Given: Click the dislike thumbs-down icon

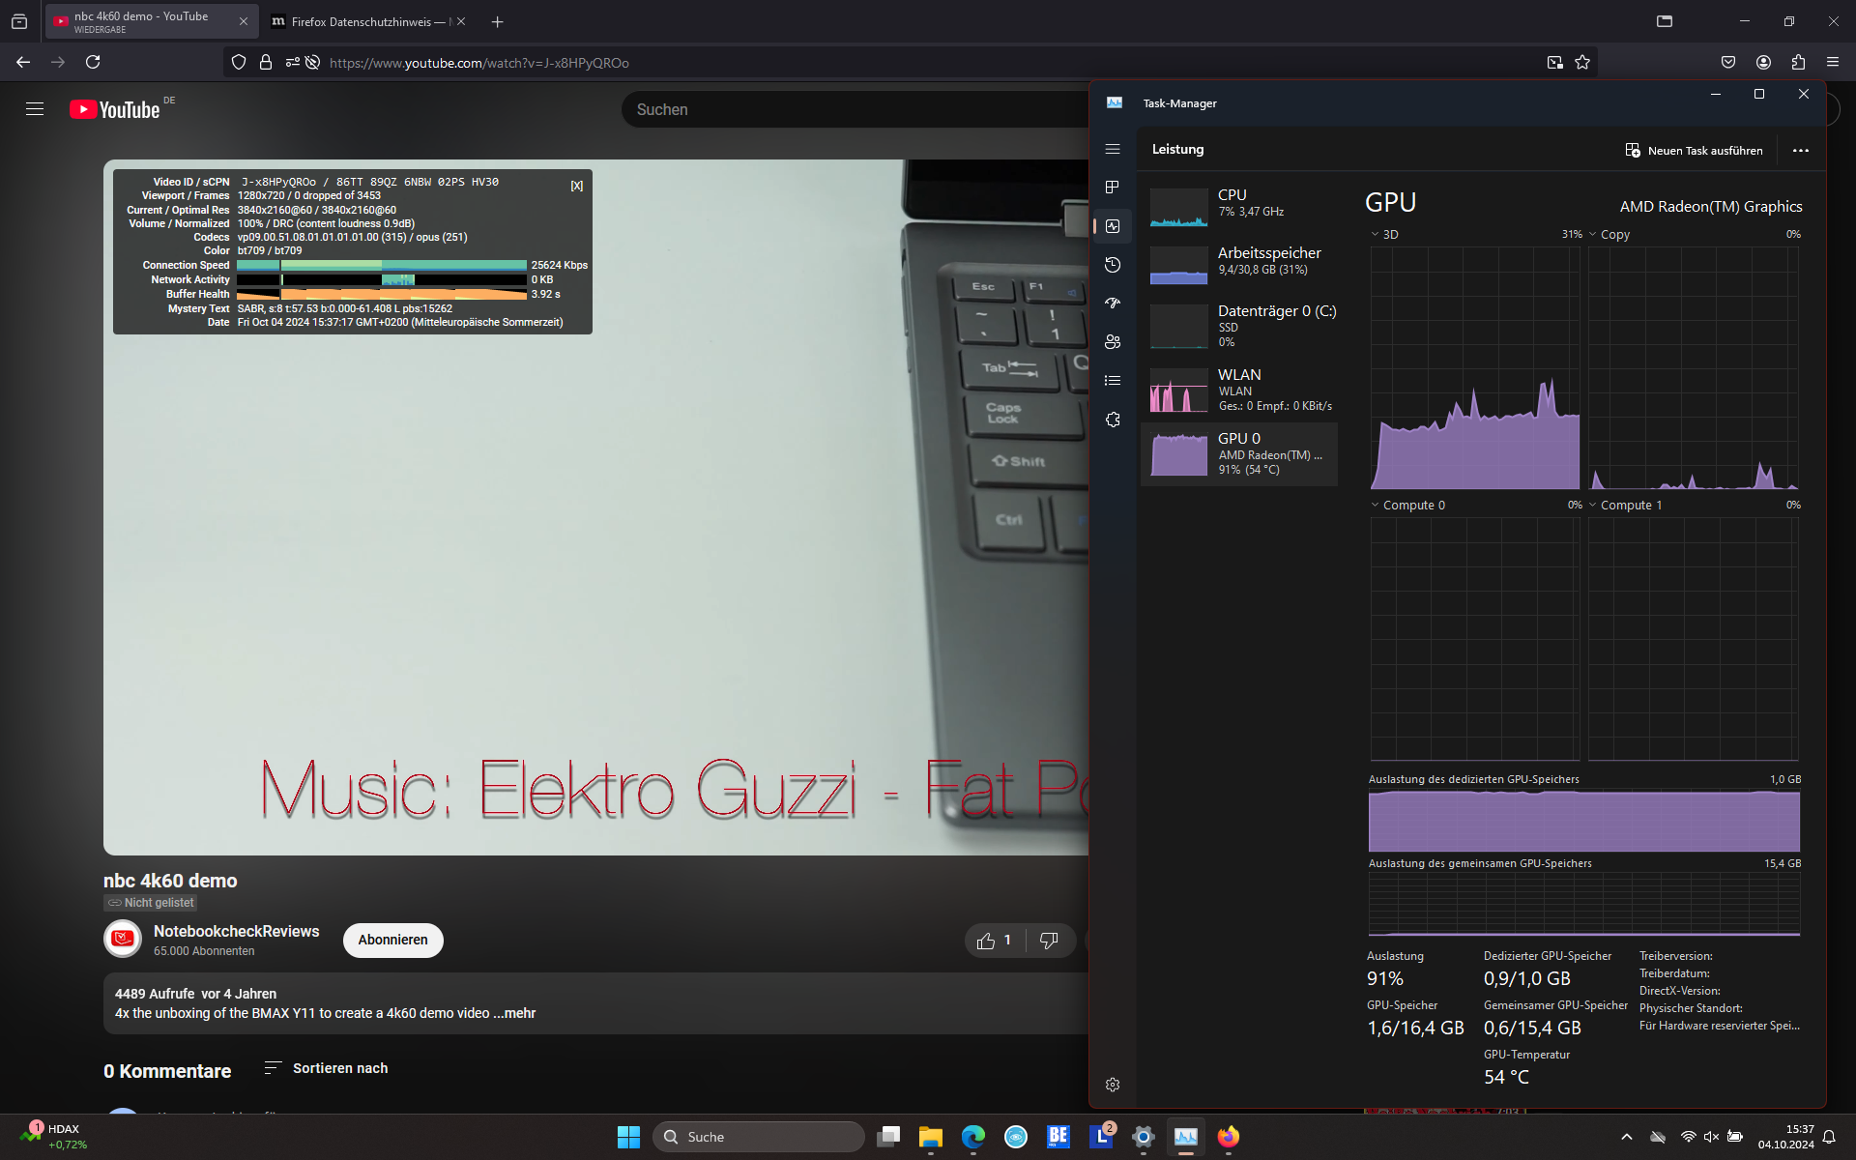Looking at the screenshot, I should (1049, 941).
